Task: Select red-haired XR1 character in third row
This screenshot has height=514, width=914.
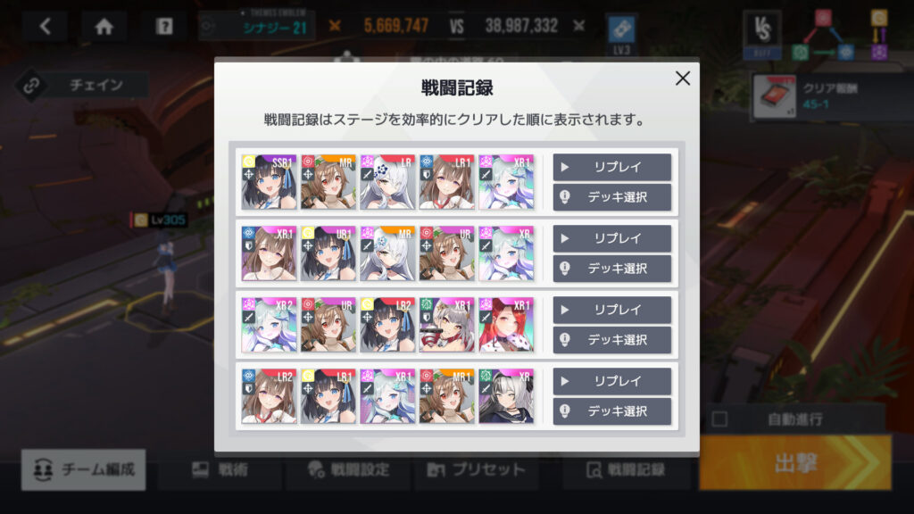Action: (x=506, y=325)
